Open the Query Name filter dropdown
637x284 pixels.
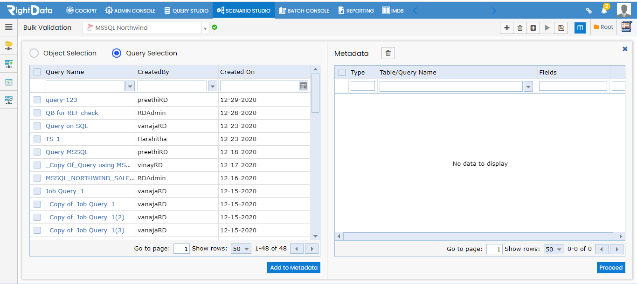coord(130,86)
